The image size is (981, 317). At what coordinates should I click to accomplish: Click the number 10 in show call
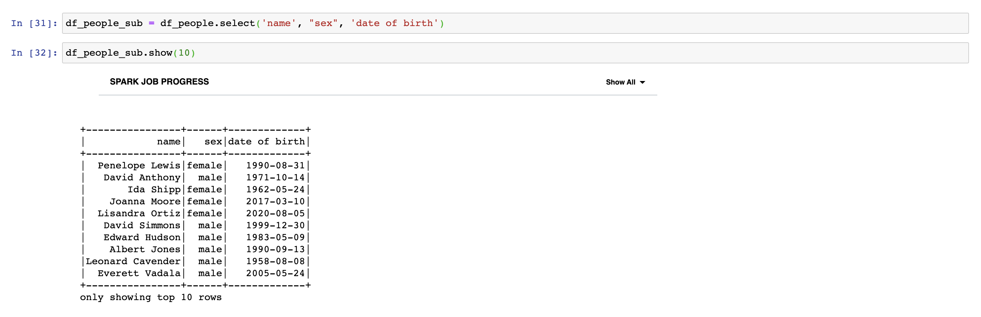(x=184, y=53)
